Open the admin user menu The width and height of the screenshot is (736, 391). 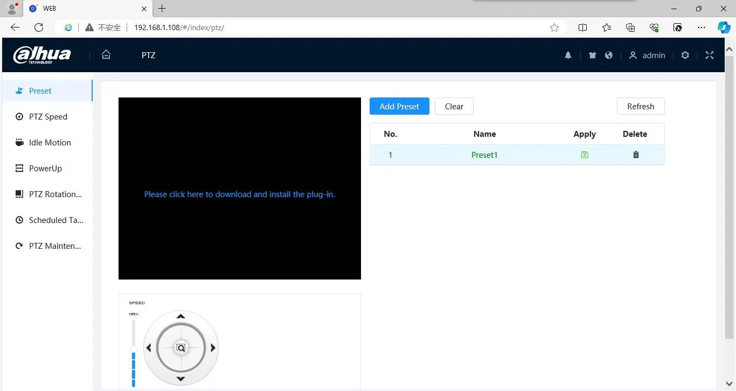point(648,55)
